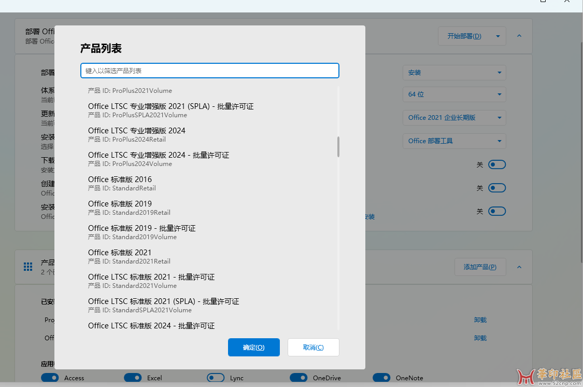
Task: Select Office 标准版 2016 in the list
Action: (x=210, y=184)
